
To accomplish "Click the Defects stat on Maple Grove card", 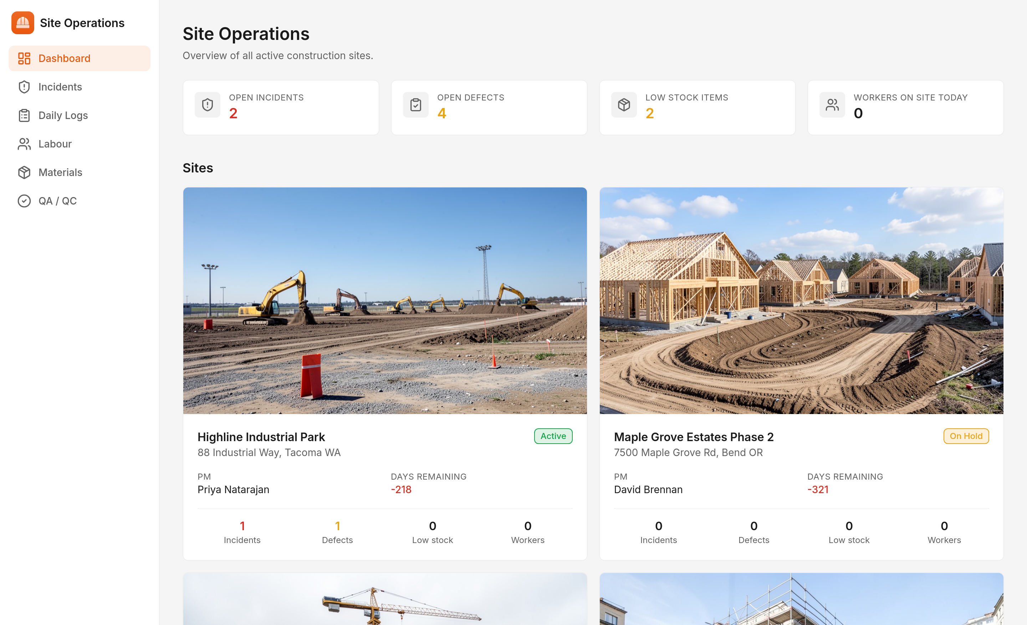I will [x=753, y=532].
